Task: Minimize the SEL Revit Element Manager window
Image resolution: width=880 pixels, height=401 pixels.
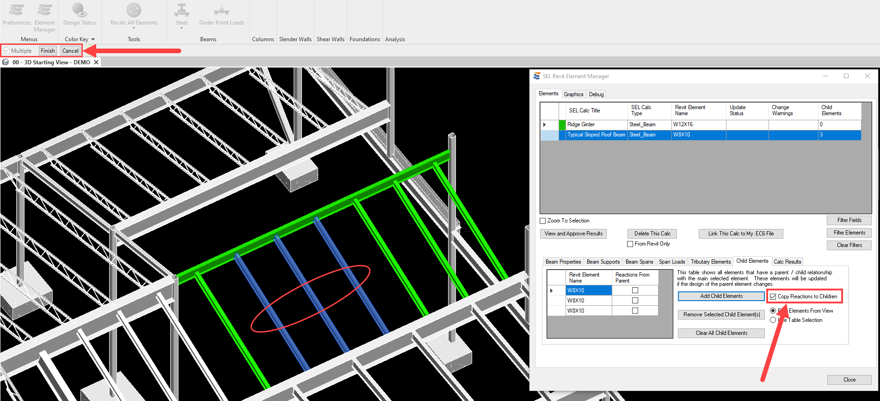Action: (x=825, y=76)
